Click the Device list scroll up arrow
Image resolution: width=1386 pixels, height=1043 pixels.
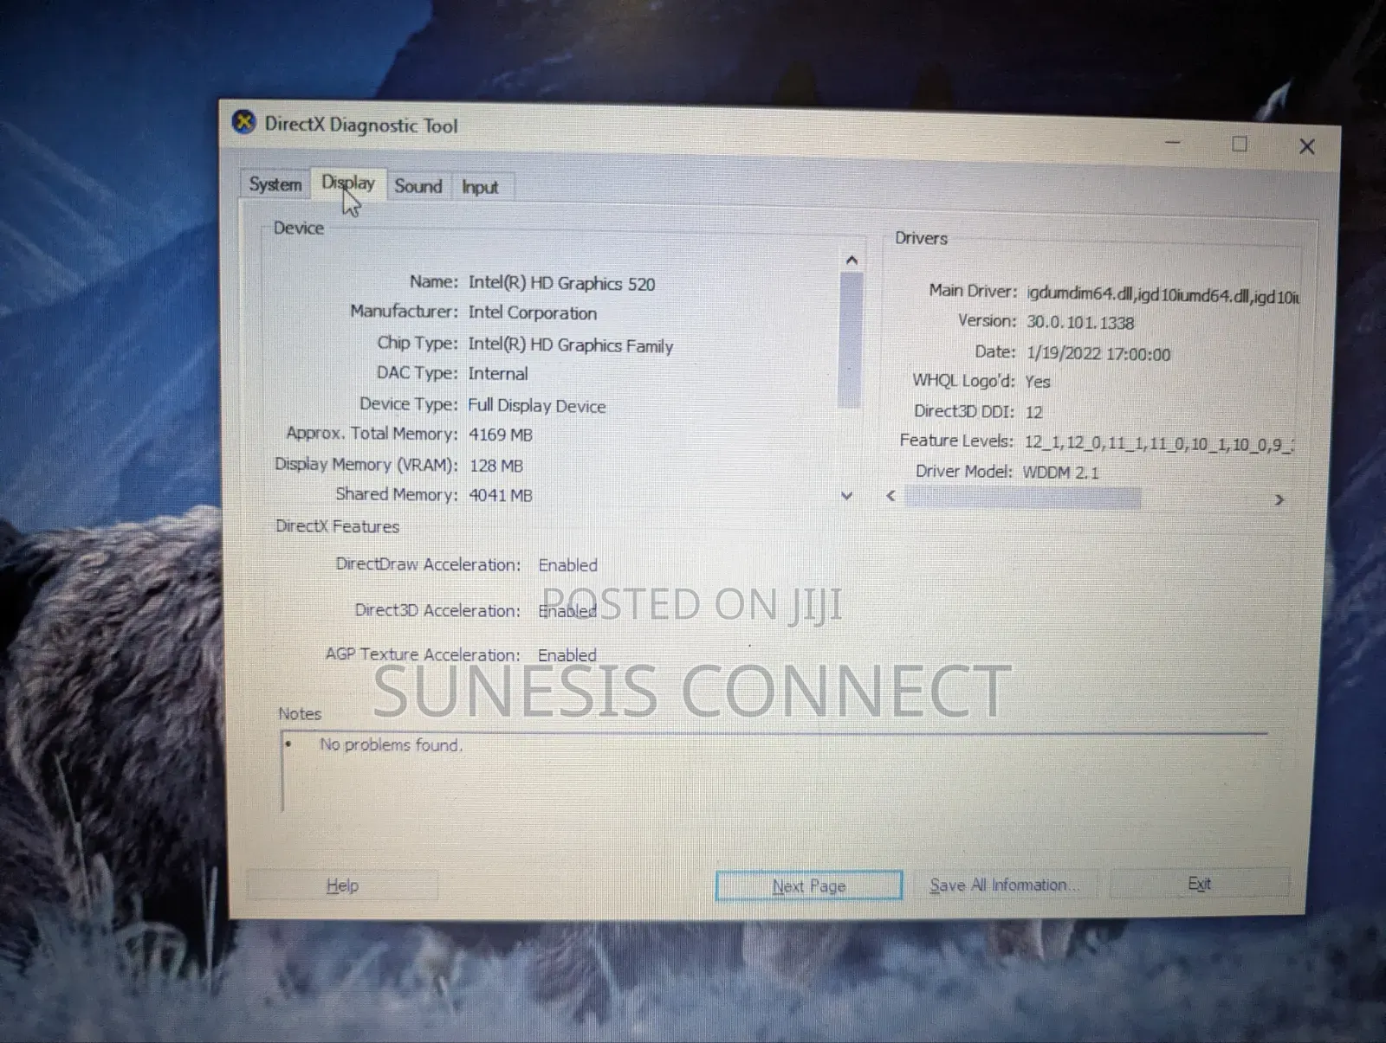(851, 261)
